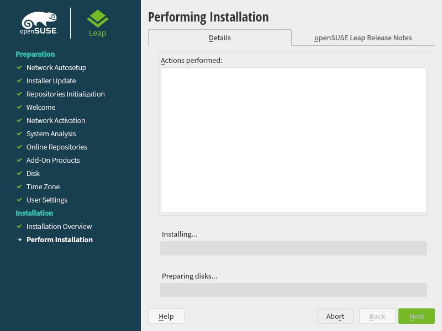
Task: Click the green Leap logo icon
Action: tap(98, 19)
